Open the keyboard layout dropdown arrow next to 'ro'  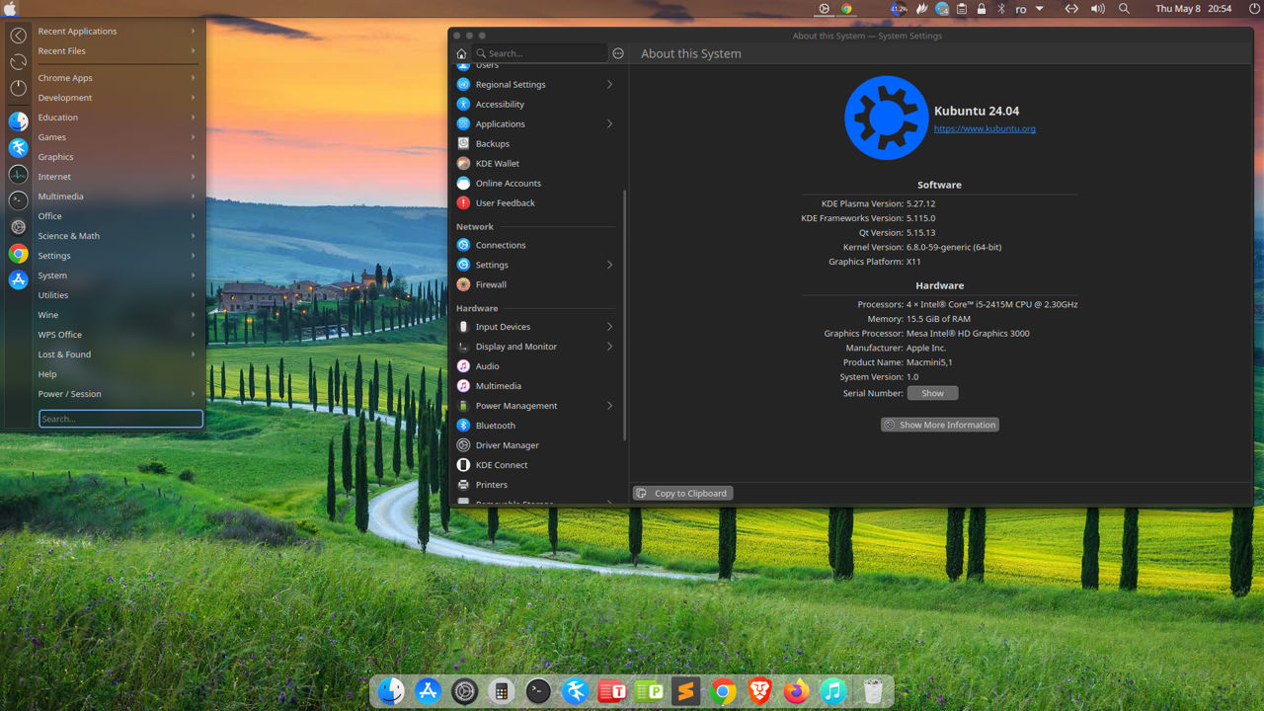(1039, 9)
